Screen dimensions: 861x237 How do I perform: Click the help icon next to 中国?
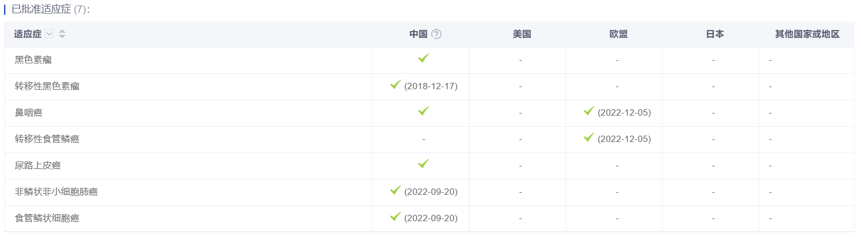[x=436, y=34]
